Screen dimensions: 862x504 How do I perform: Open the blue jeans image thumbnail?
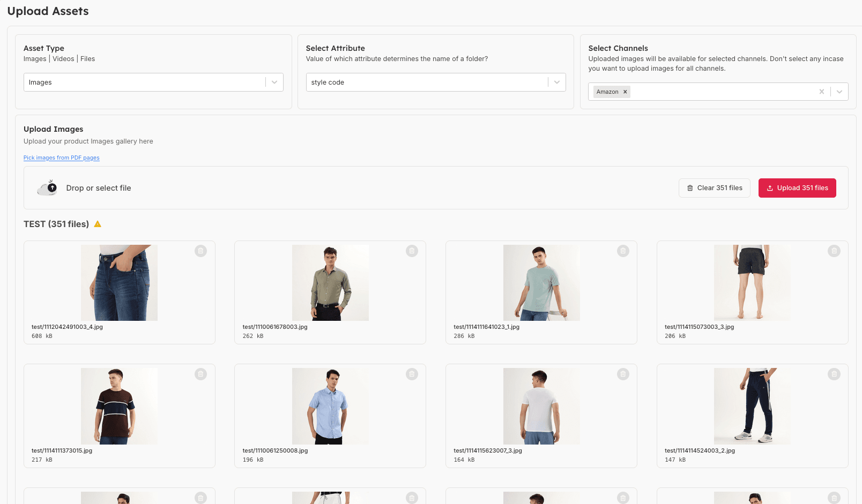(x=119, y=283)
